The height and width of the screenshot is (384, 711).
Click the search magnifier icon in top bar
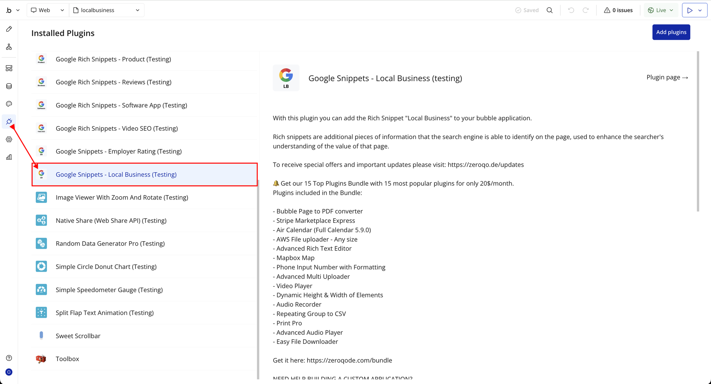click(x=550, y=10)
